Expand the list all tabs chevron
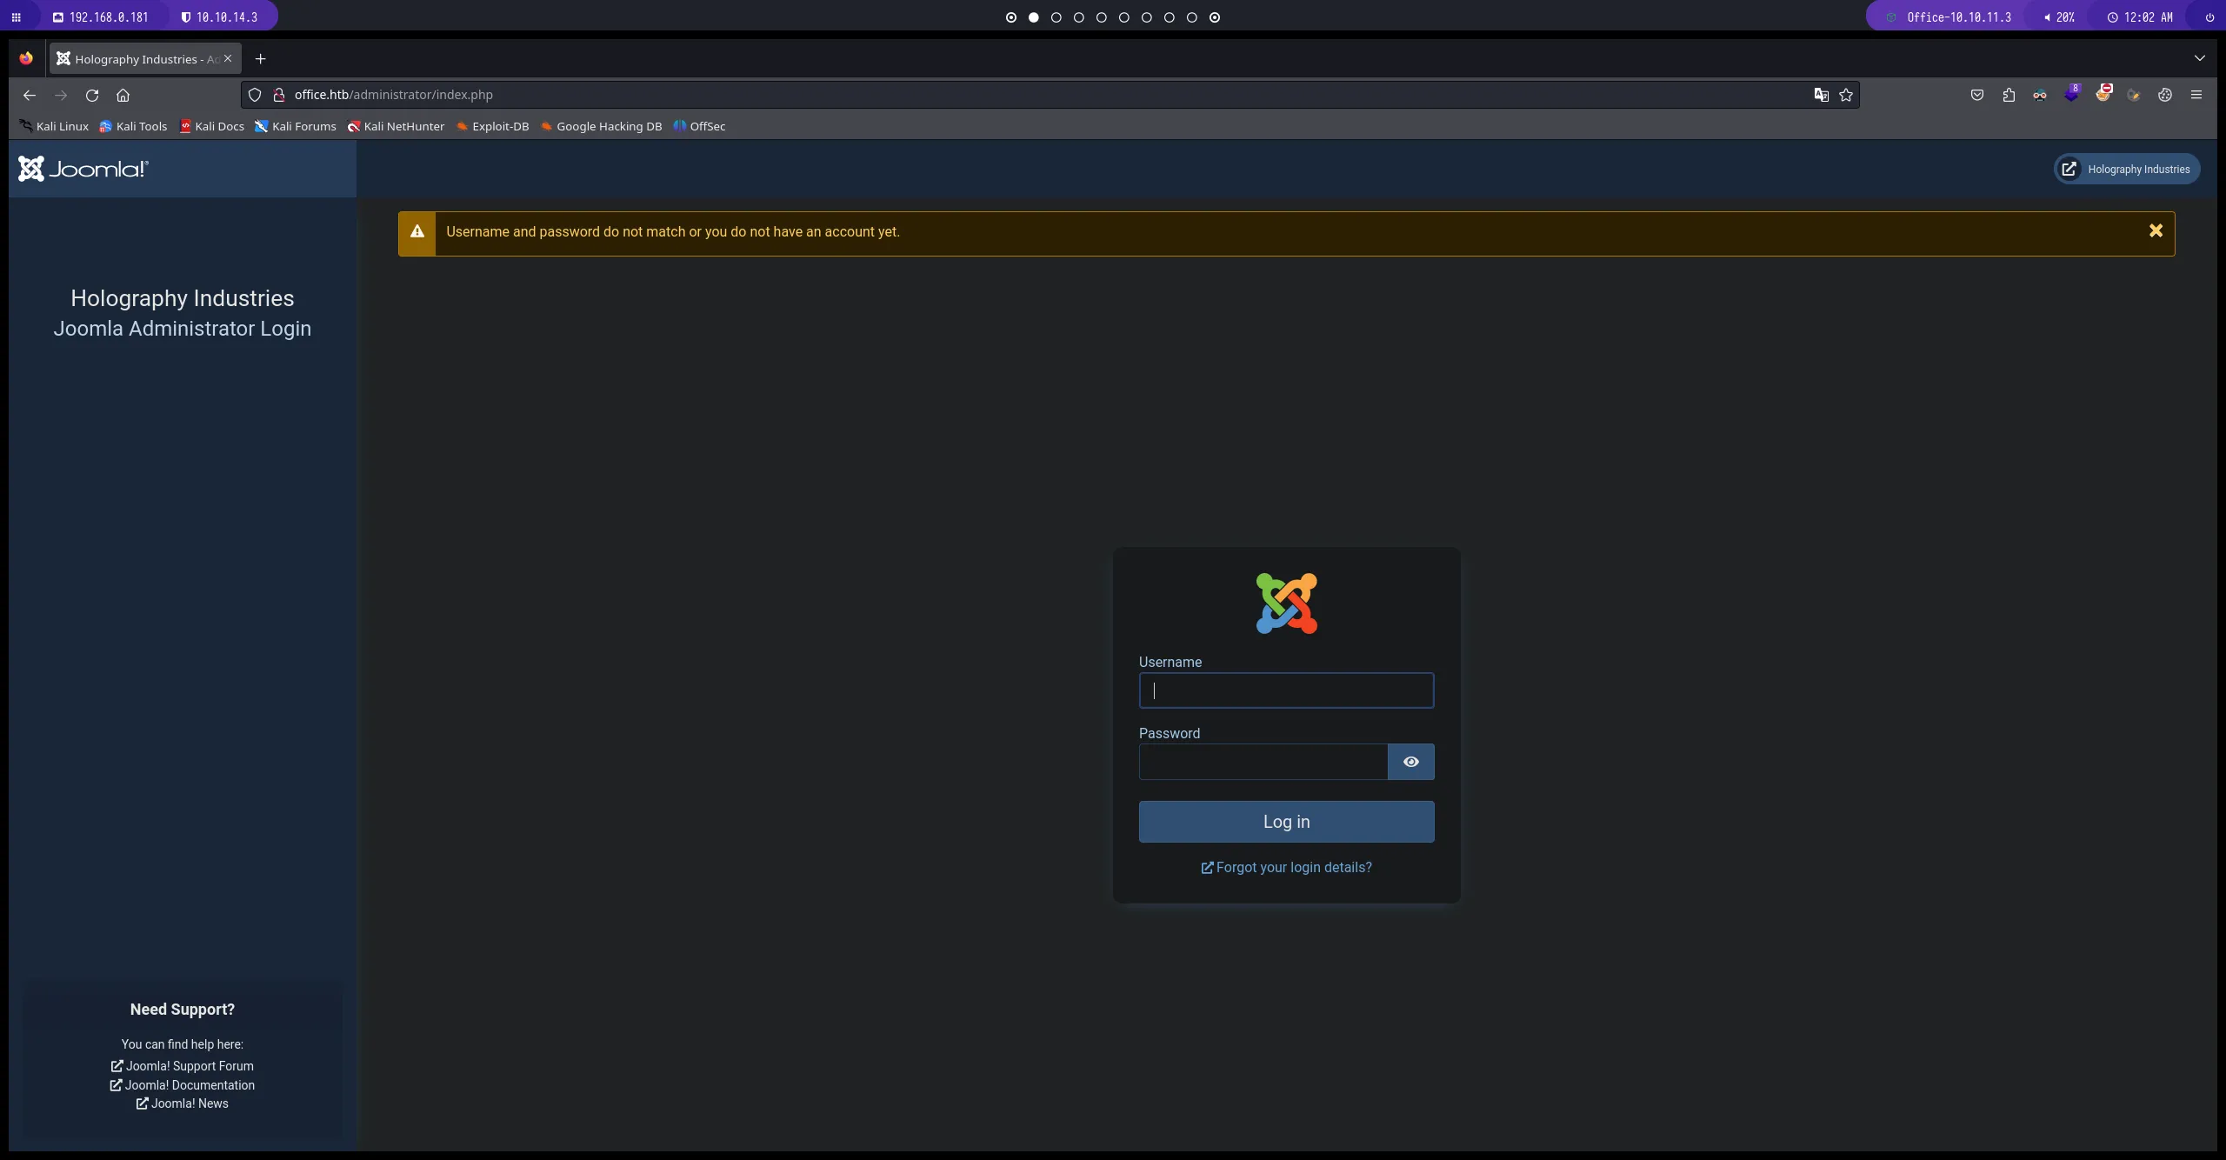The width and height of the screenshot is (2226, 1160). tap(2199, 58)
